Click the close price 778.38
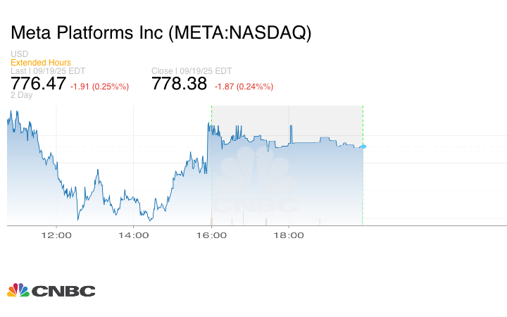507x317 pixels. click(x=180, y=84)
